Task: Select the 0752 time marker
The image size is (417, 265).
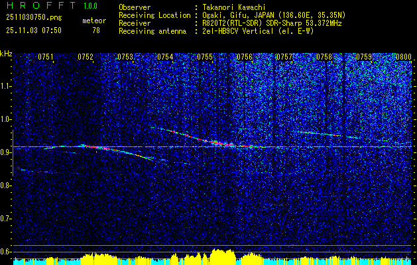Action: point(86,57)
